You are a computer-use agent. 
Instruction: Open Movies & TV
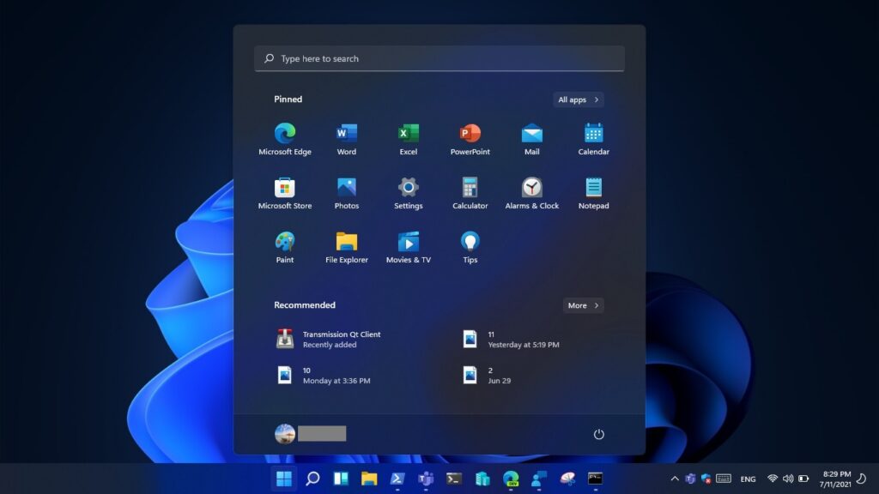click(408, 245)
